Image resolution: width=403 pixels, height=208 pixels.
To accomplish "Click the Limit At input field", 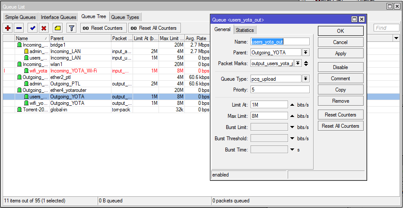I will [x=269, y=104].
